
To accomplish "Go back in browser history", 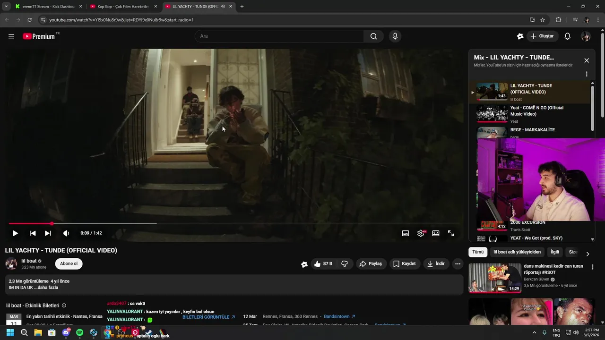I will click(x=7, y=20).
